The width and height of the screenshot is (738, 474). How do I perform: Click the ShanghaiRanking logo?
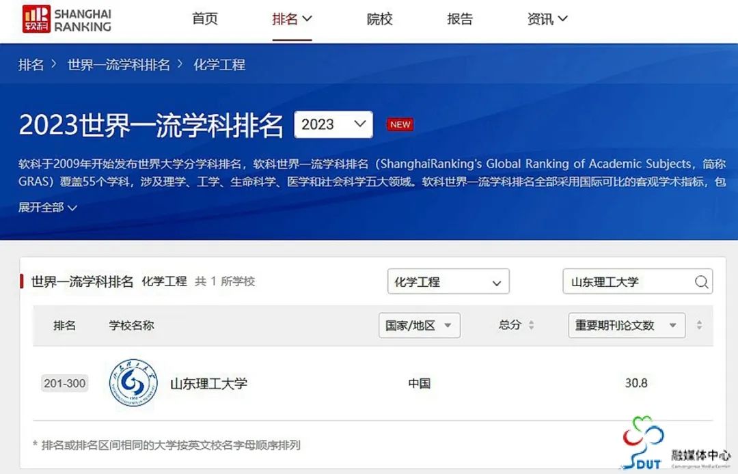coord(67,19)
